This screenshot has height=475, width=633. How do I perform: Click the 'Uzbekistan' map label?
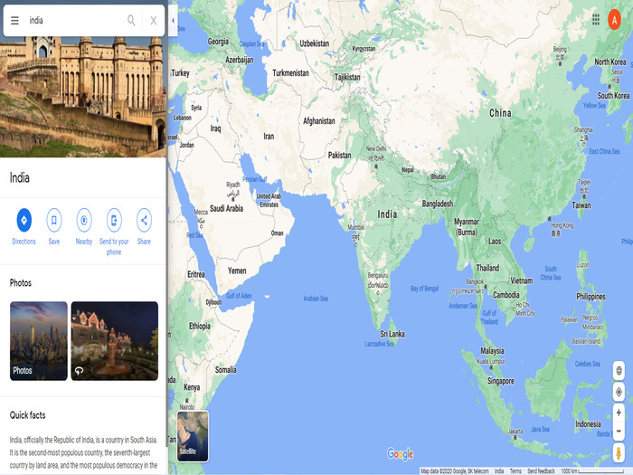pyautogui.click(x=315, y=43)
